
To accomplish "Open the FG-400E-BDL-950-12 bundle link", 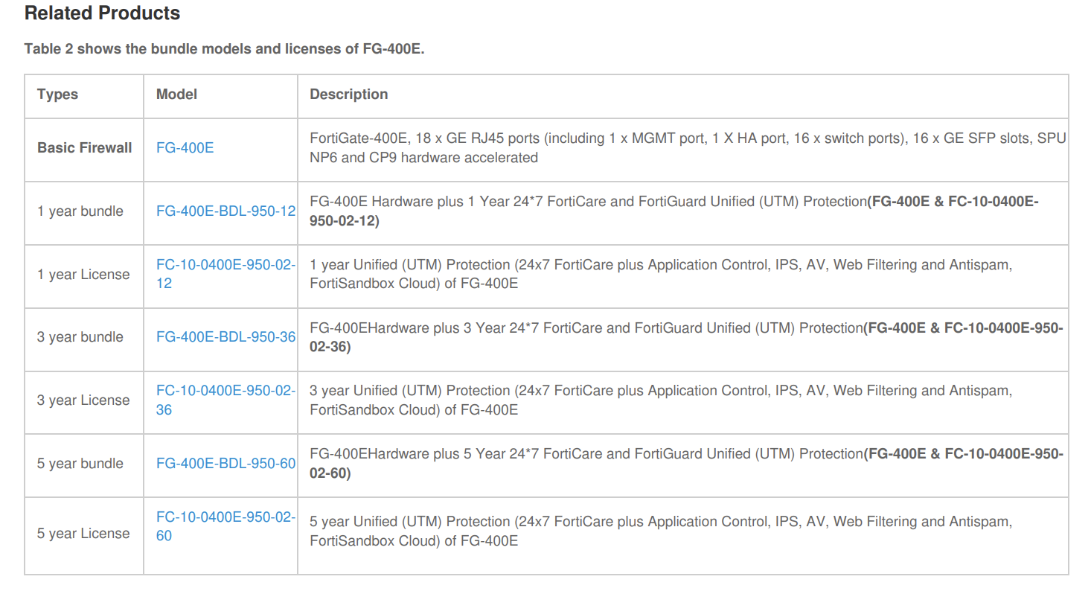I will click(225, 211).
